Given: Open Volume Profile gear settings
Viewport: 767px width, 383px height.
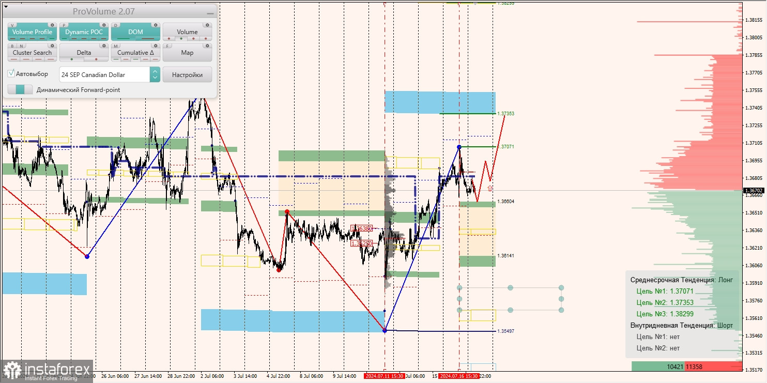Looking at the screenshot, I should pyautogui.click(x=52, y=25).
